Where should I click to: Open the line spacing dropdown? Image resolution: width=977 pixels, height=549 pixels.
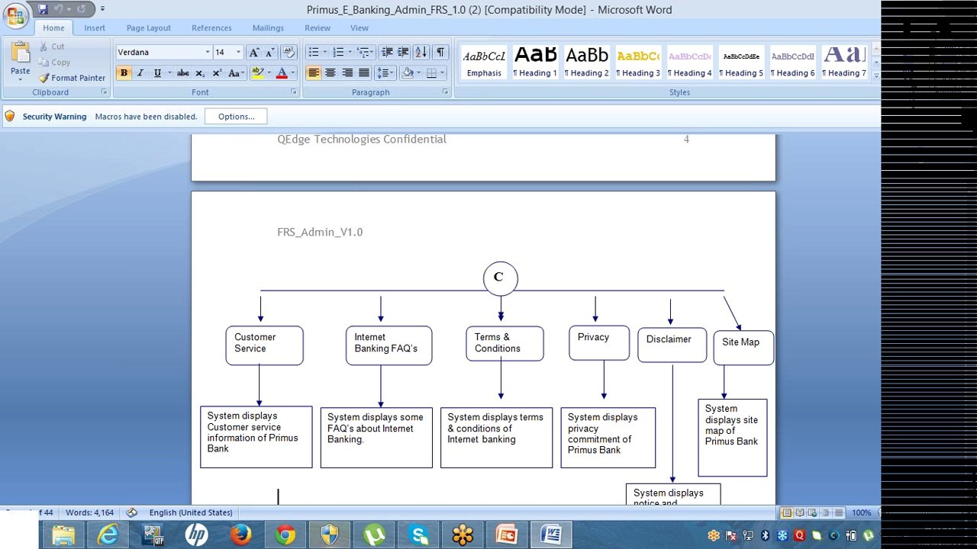[385, 72]
